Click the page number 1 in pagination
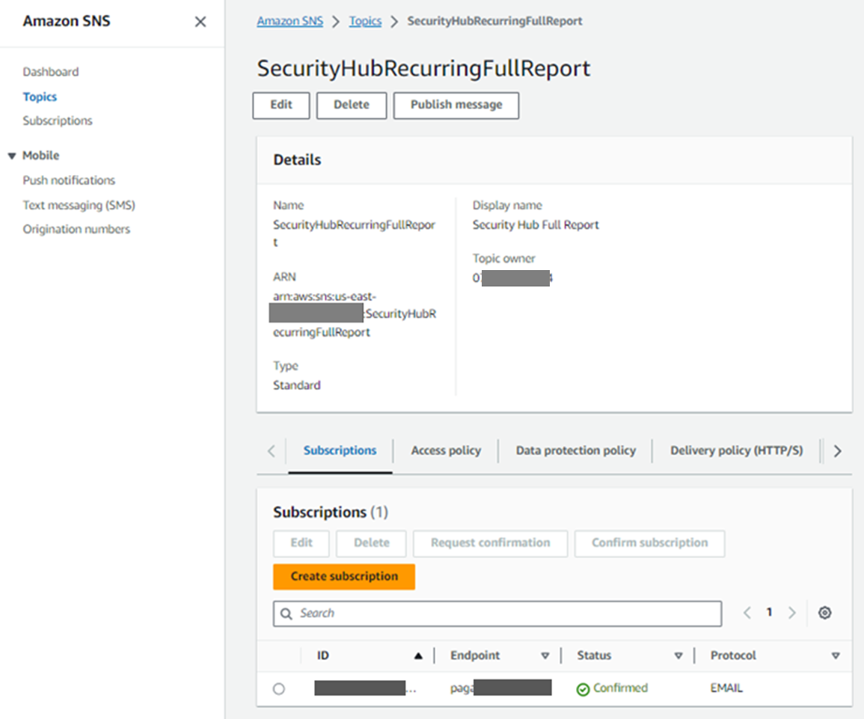864x719 pixels. click(769, 612)
